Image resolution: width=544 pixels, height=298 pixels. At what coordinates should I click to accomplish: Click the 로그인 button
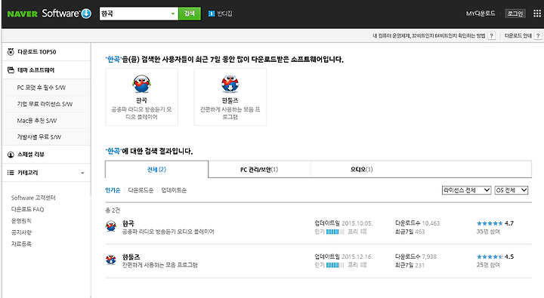(515, 14)
